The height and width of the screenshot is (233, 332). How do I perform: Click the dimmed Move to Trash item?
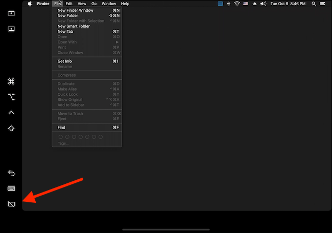click(x=87, y=114)
